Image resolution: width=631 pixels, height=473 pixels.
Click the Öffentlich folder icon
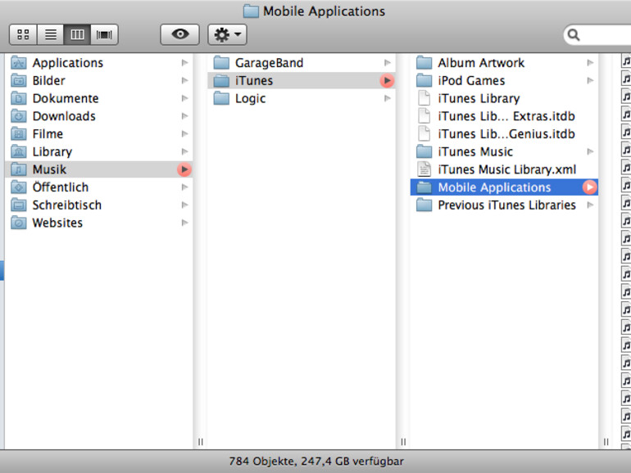point(19,187)
